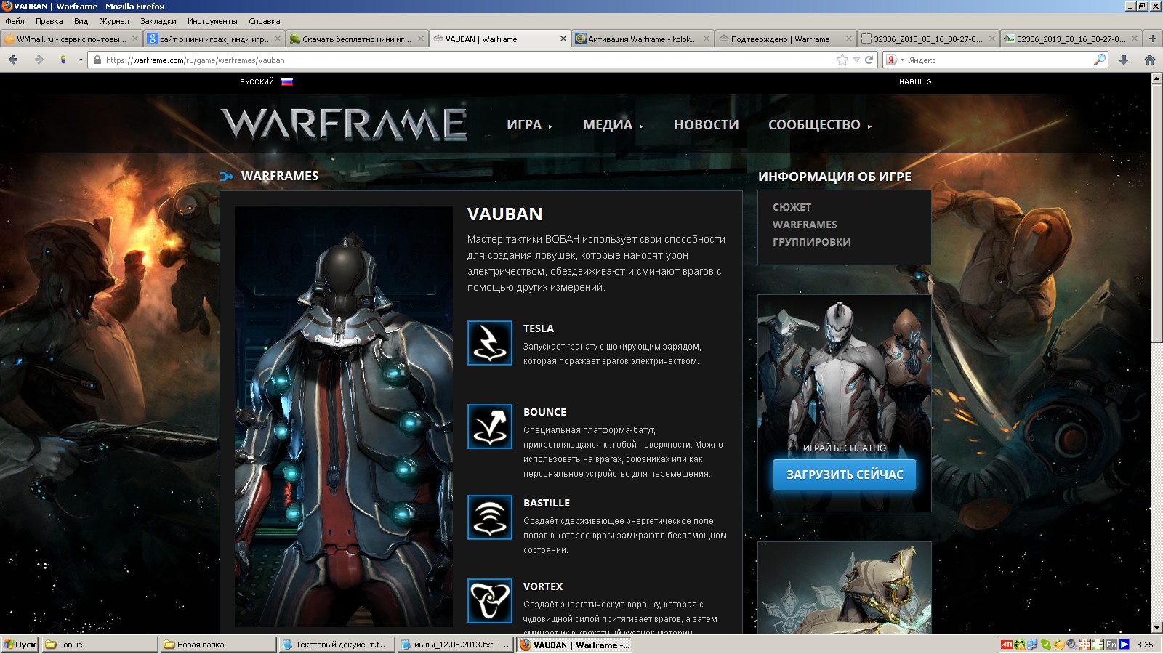Viewport: 1163px width, 654px height.
Task: Reload the page with the refresh icon
Action: 869,60
